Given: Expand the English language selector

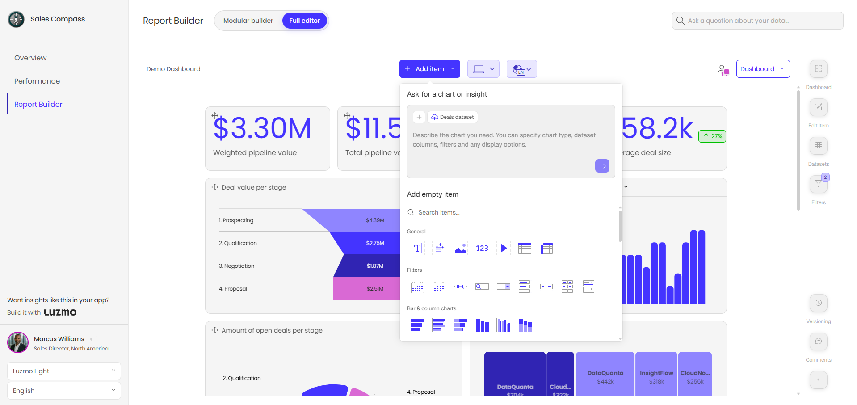Looking at the screenshot, I should pos(64,391).
